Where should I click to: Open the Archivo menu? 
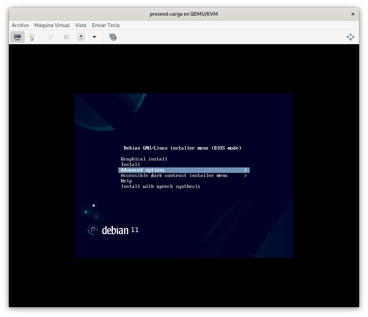pyautogui.click(x=20, y=25)
